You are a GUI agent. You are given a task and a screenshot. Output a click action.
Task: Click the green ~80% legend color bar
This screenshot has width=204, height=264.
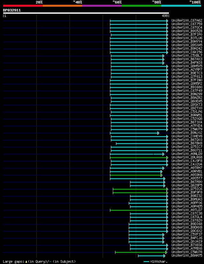click(x=142, y=6)
